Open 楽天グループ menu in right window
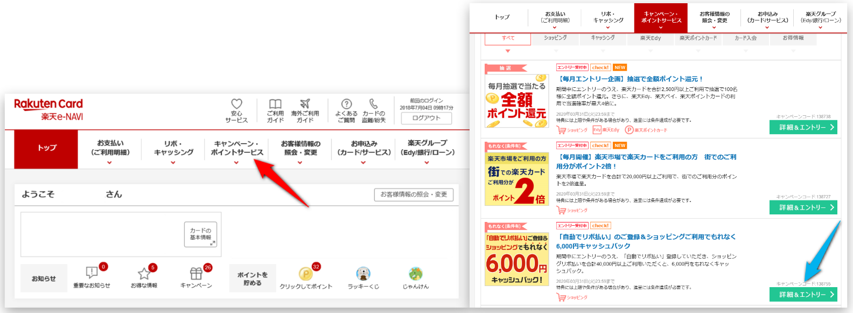 point(821,18)
